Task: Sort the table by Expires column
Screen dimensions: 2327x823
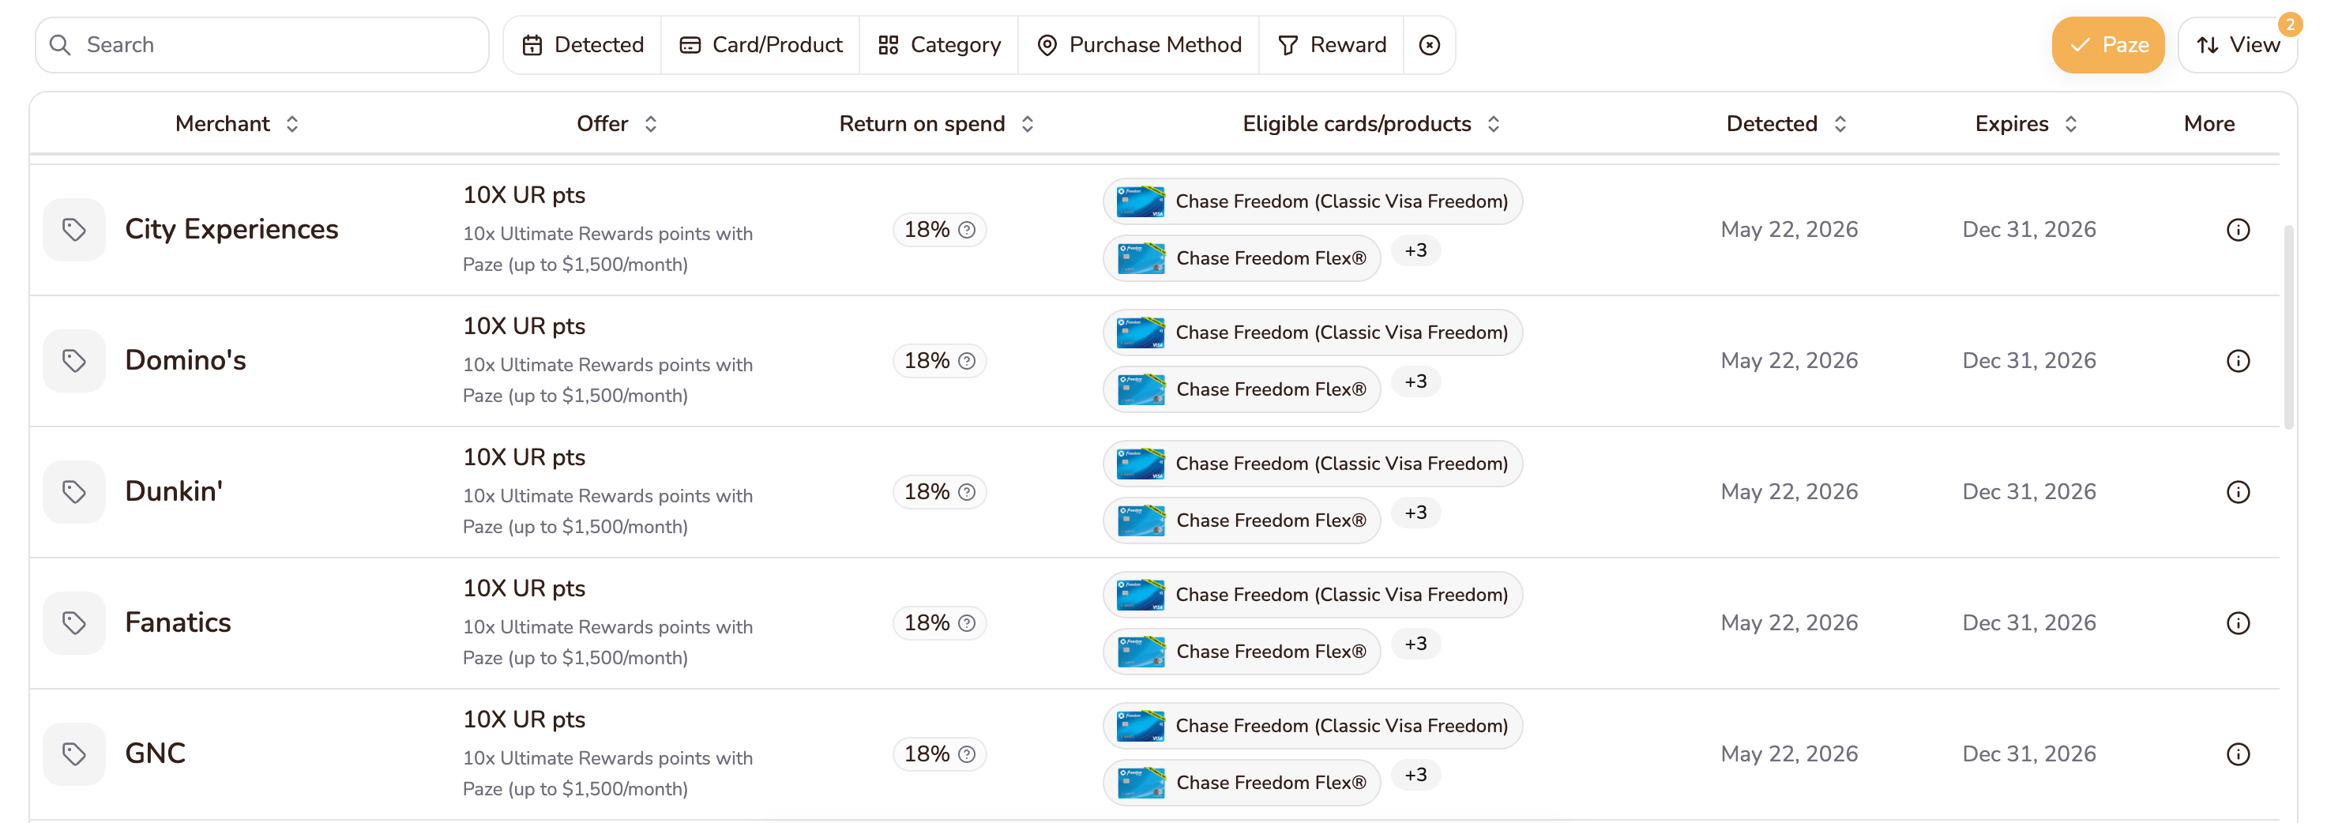Action: [2026, 124]
